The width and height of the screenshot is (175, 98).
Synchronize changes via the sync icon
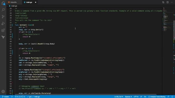coord(12,97)
